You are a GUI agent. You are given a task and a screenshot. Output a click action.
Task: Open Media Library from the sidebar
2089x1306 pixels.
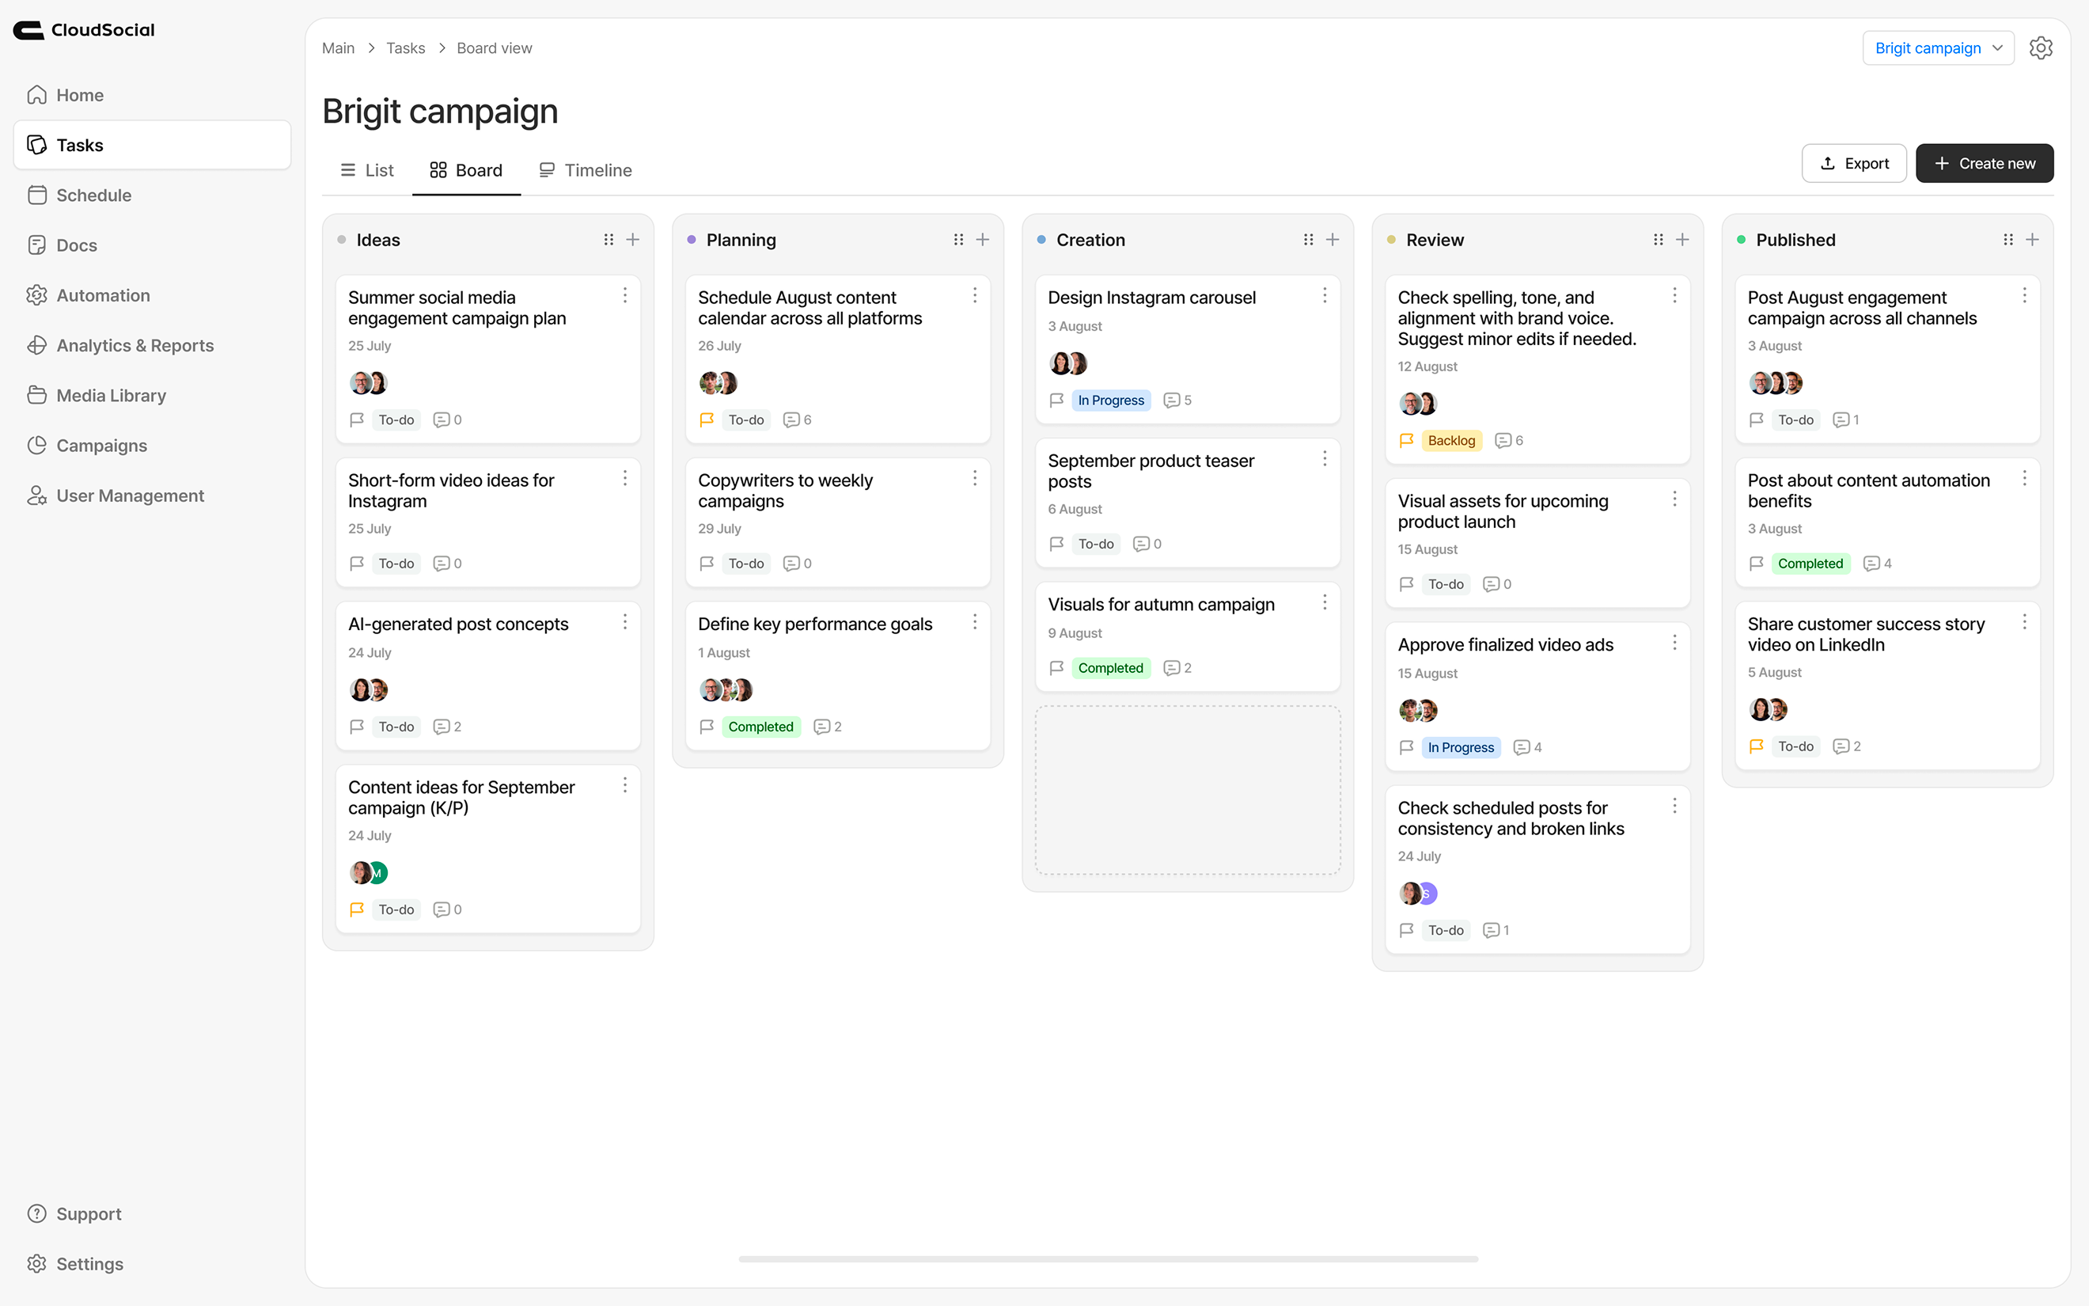pos(111,395)
